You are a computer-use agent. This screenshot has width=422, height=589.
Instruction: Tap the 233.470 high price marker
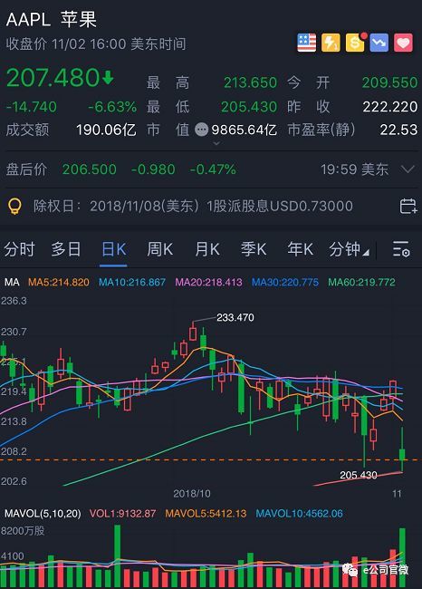point(235,317)
